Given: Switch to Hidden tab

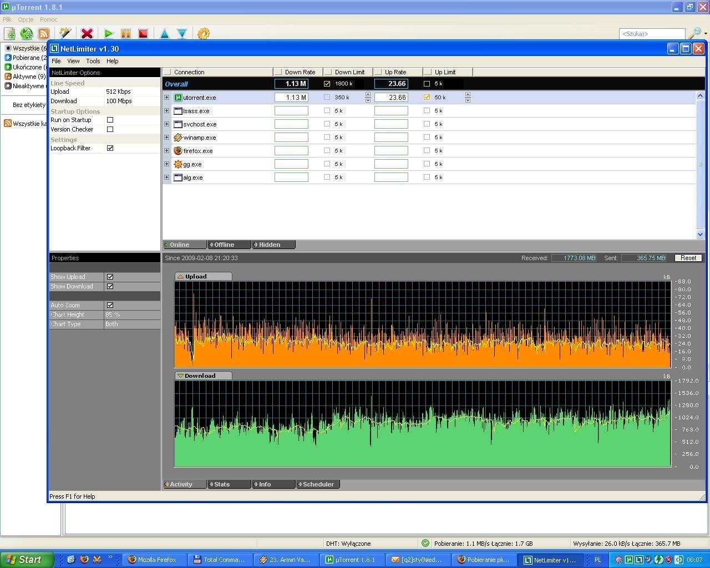Looking at the screenshot, I should click(x=273, y=245).
